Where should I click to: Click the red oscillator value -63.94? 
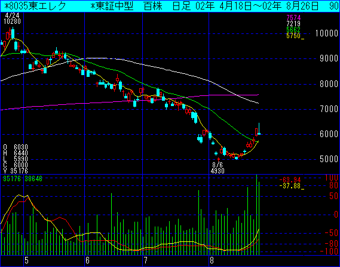point(290,179)
